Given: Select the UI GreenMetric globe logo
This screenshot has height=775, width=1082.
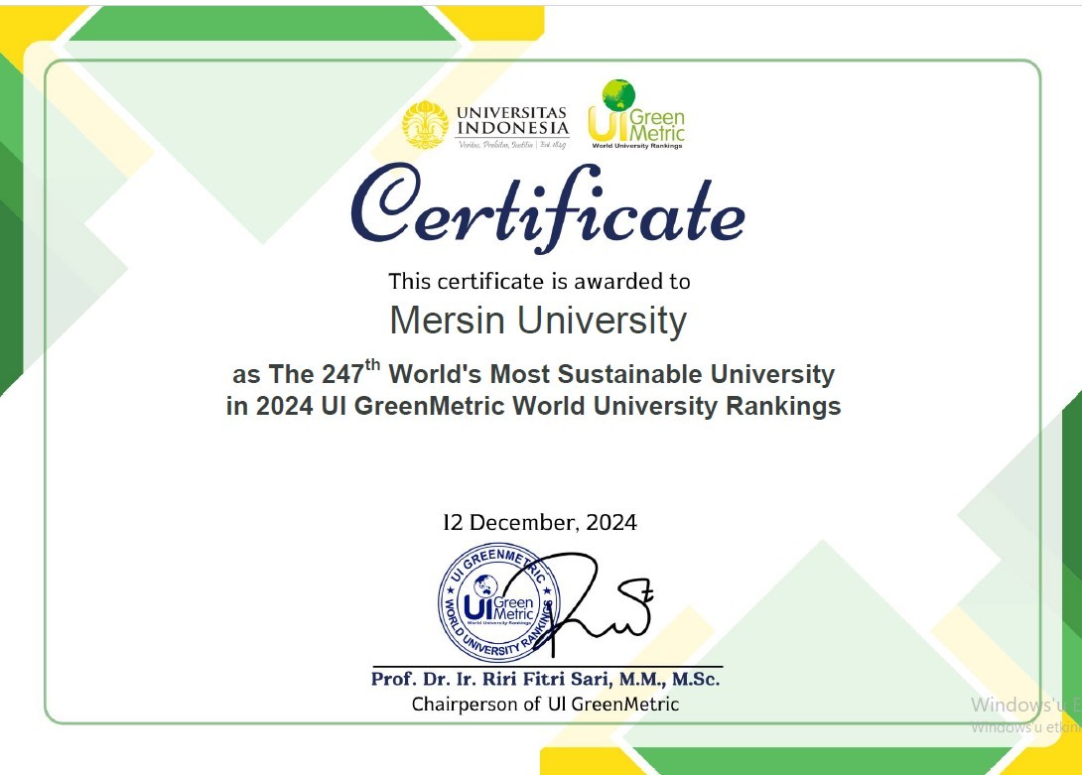Looking at the screenshot, I should (x=638, y=118).
